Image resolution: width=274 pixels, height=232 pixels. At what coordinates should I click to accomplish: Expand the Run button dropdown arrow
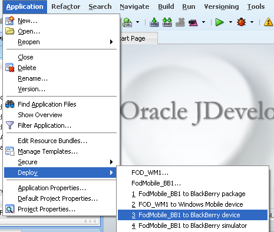click(x=230, y=22)
